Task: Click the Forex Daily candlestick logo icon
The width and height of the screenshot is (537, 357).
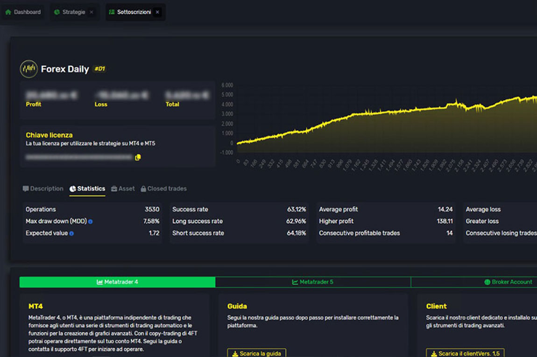Action: (x=28, y=69)
